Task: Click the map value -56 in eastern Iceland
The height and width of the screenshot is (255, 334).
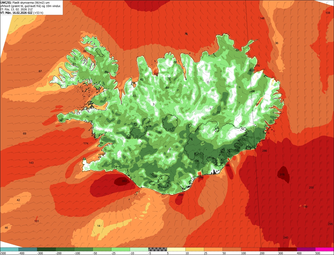Action: click(253, 91)
